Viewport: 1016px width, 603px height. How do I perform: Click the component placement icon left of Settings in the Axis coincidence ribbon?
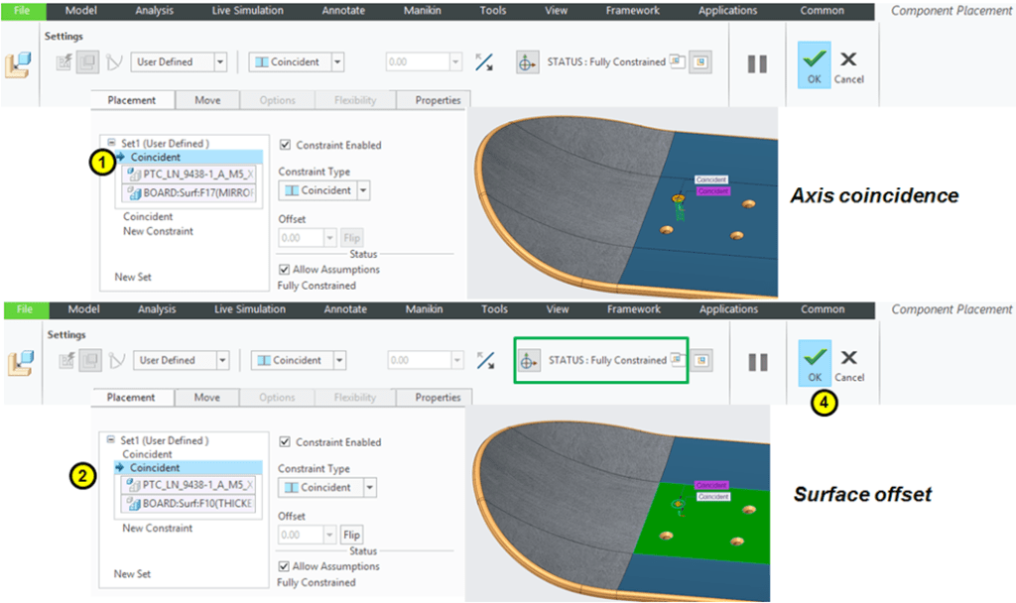(18, 65)
